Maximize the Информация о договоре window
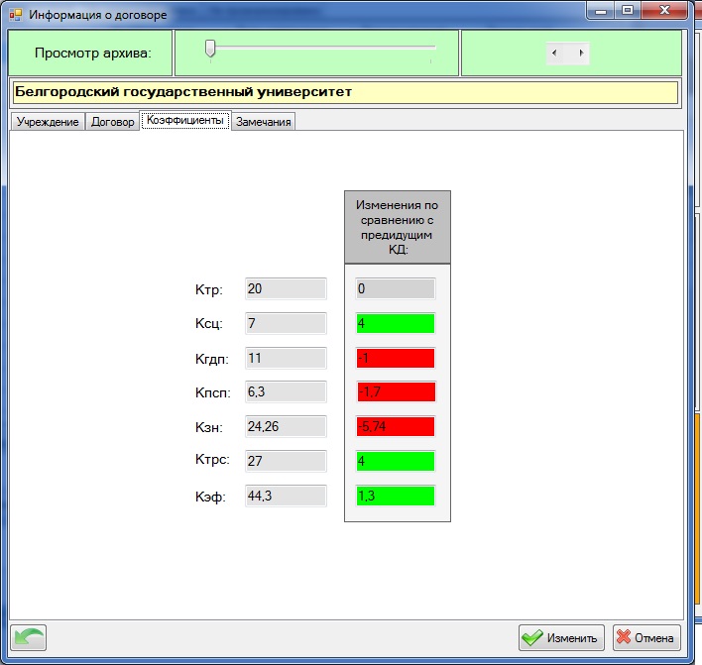The image size is (702, 665). (x=628, y=11)
